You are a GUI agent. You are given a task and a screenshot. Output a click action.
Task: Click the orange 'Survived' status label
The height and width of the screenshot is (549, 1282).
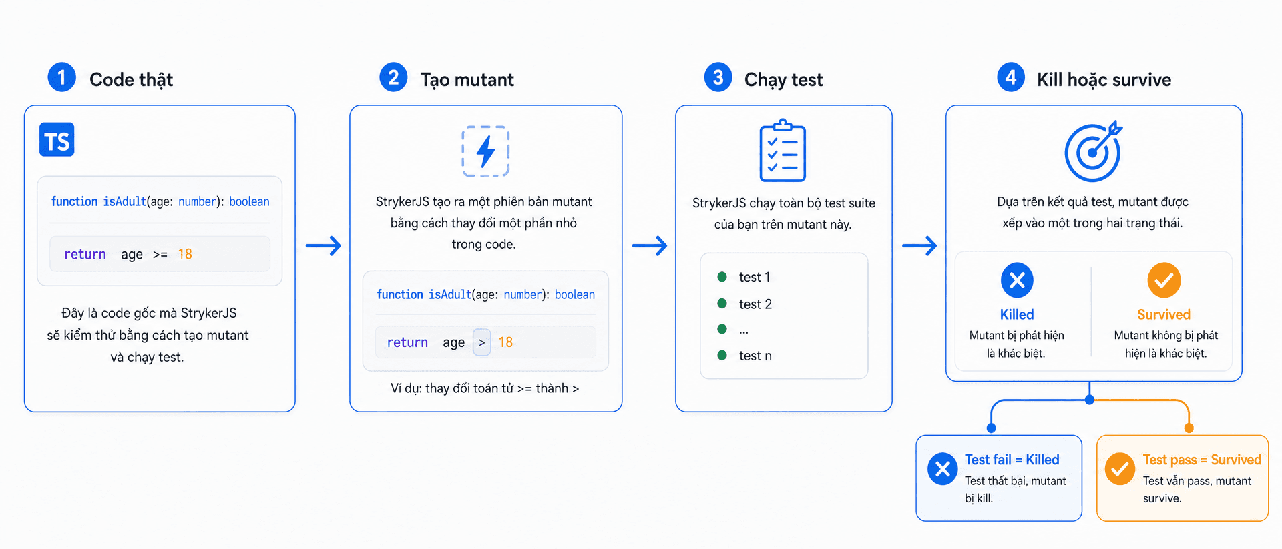pos(1164,314)
